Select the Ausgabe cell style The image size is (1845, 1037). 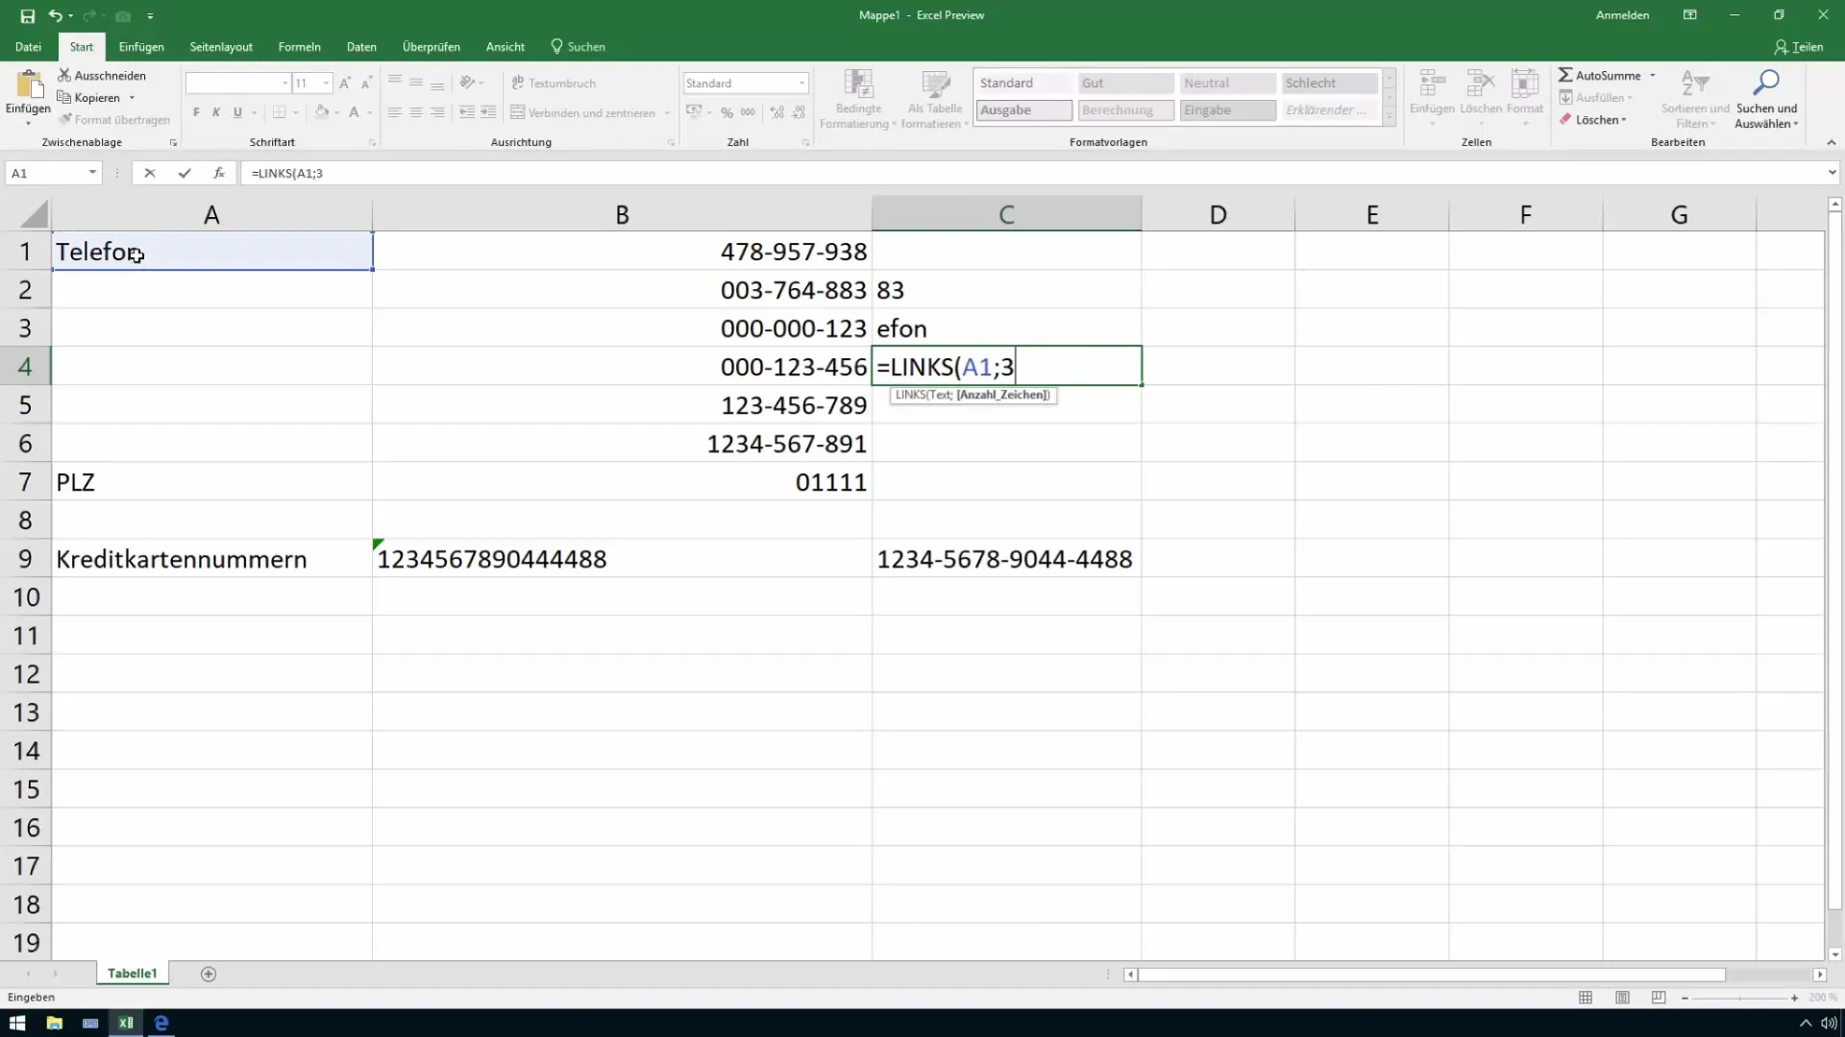point(1023,110)
